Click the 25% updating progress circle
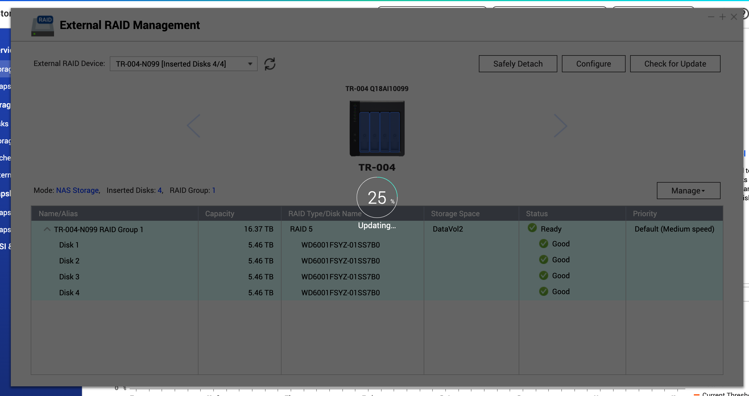749x396 pixels. (377, 197)
